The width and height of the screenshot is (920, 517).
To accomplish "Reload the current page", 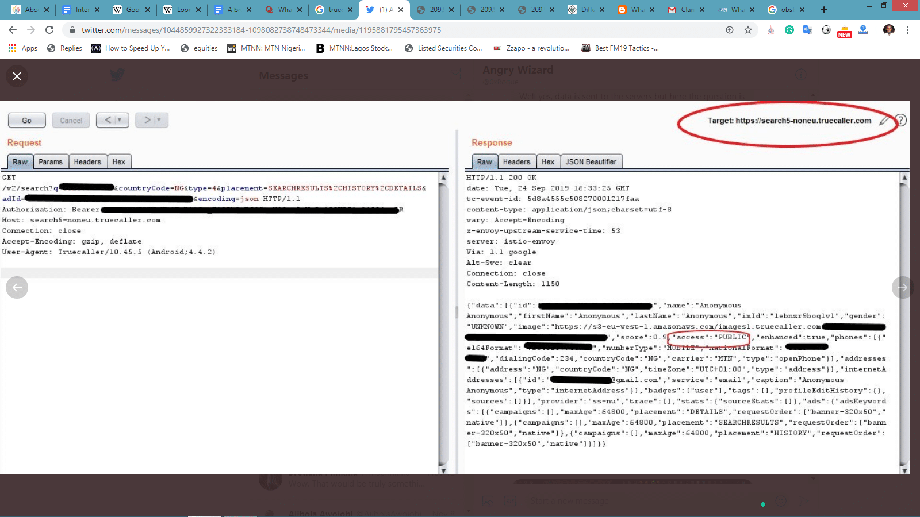I will tap(49, 30).
